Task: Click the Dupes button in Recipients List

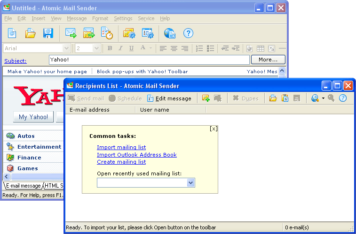Action: pyautogui.click(x=246, y=98)
